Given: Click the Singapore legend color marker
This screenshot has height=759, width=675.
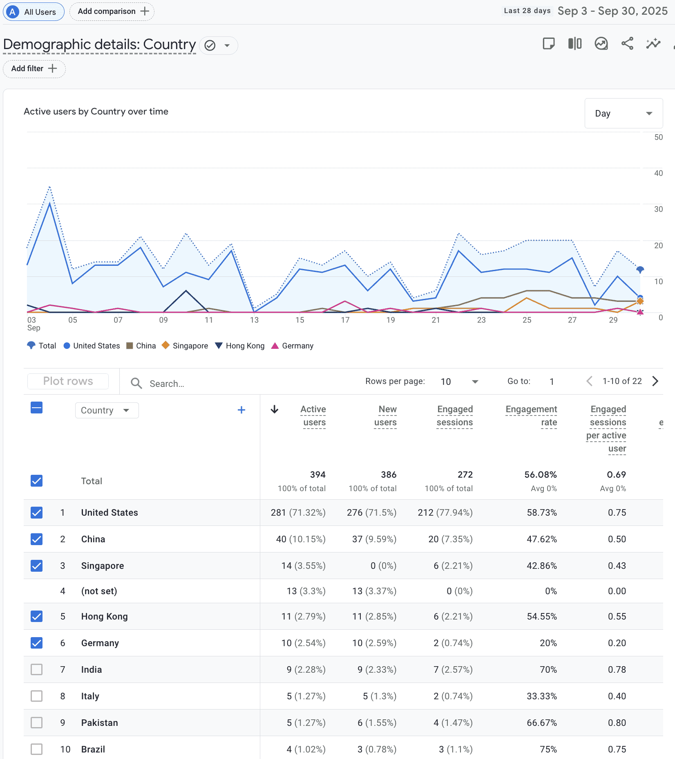Looking at the screenshot, I should tap(165, 346).
